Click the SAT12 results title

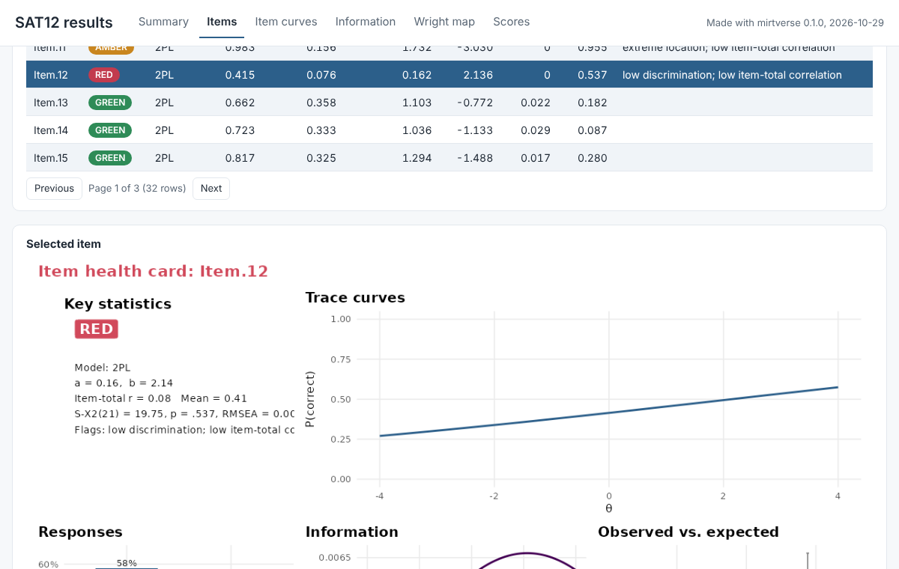coord(64,22)
